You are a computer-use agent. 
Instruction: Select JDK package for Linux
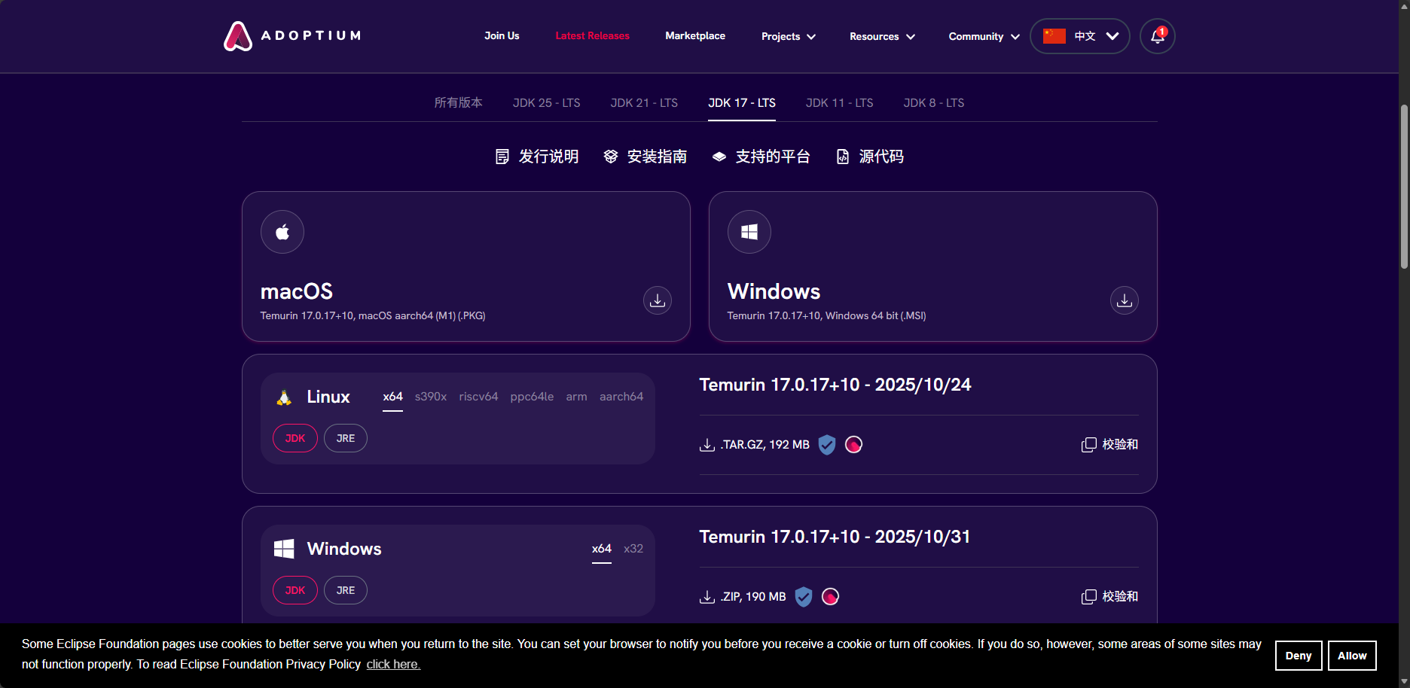(x=295, y=438)
